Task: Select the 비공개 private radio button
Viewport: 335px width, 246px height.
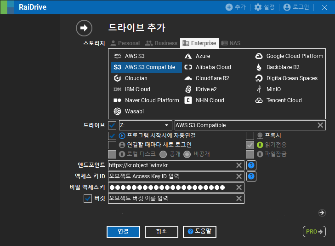Action: 187,154
